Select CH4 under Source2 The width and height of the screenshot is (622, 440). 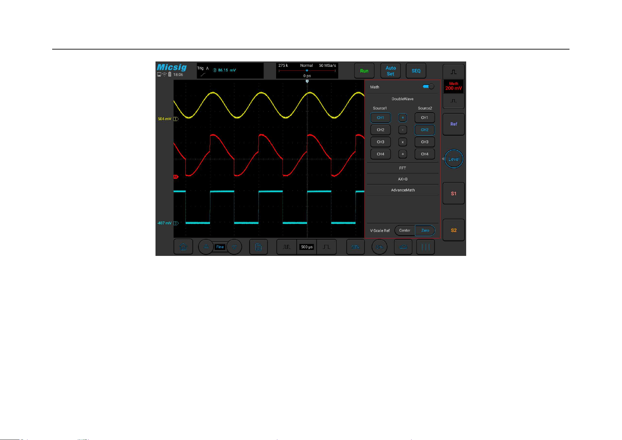[425, 154]
